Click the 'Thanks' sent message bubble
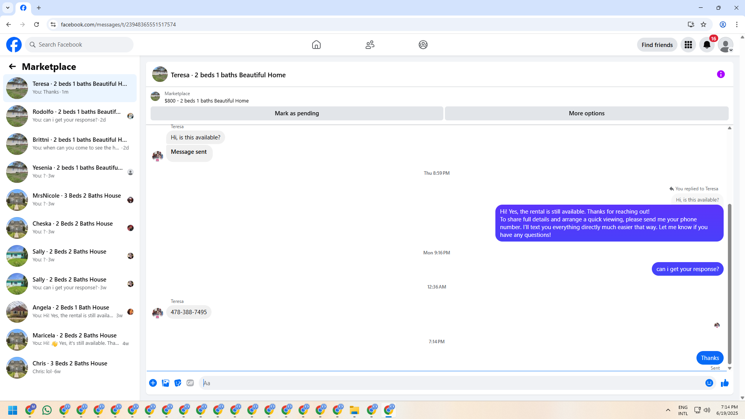The width and height of the screenshot is (745, 419). pos(710,358)
